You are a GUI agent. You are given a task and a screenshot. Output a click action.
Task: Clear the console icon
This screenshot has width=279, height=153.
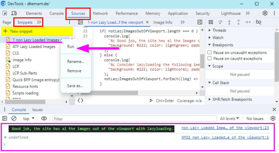[14, 118]
